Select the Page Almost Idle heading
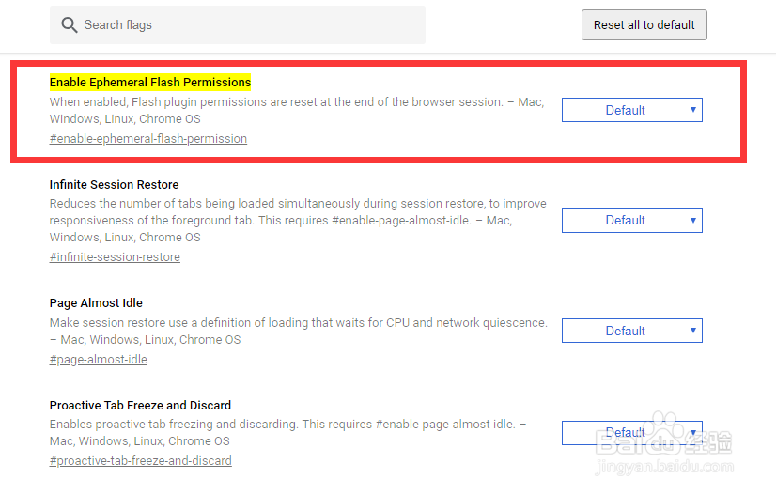The width and height of the screenshot is (776, 494). 96,302
